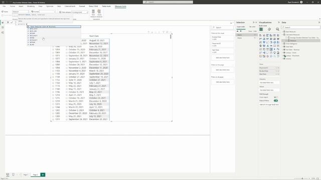Image resolution: width=321 pixels, height=180 pixels.
Task: Open the File menu
Action: 4,6
